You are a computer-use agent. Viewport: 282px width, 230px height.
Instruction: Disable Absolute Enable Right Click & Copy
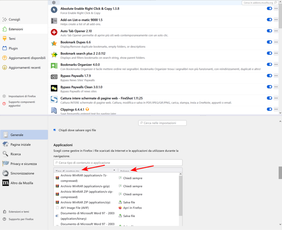click(x=269, y=8)
